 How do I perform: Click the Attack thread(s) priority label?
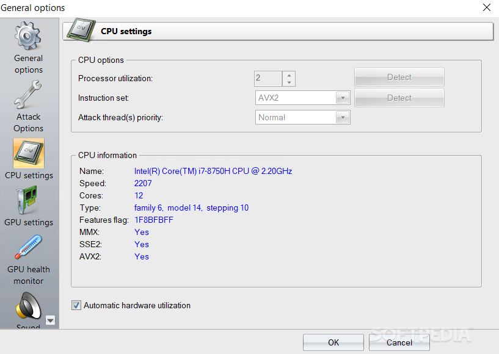(120, 117)
